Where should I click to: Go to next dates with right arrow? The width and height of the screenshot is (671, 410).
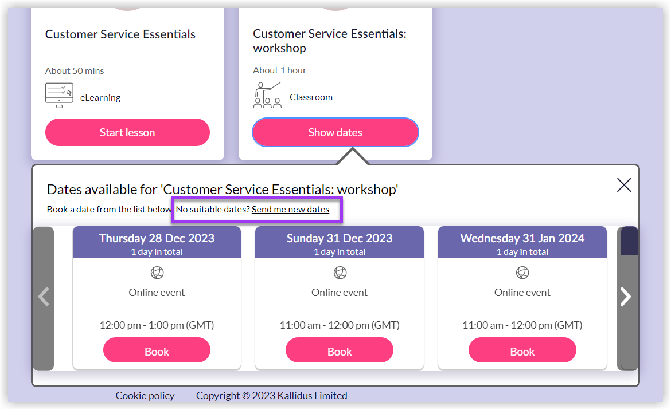point(626,297)
